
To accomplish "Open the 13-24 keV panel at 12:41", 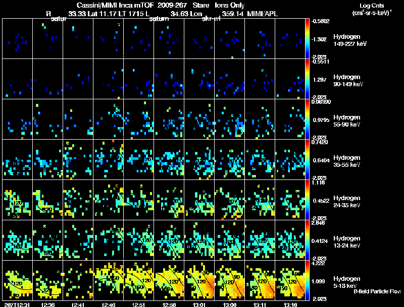I will pyautogui.click(x=78, y=240).
